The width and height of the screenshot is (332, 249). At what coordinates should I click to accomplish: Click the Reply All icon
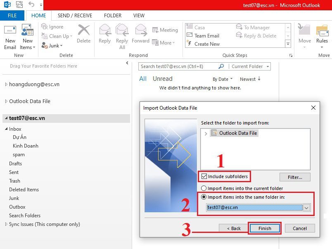click(x=122, y=30)
